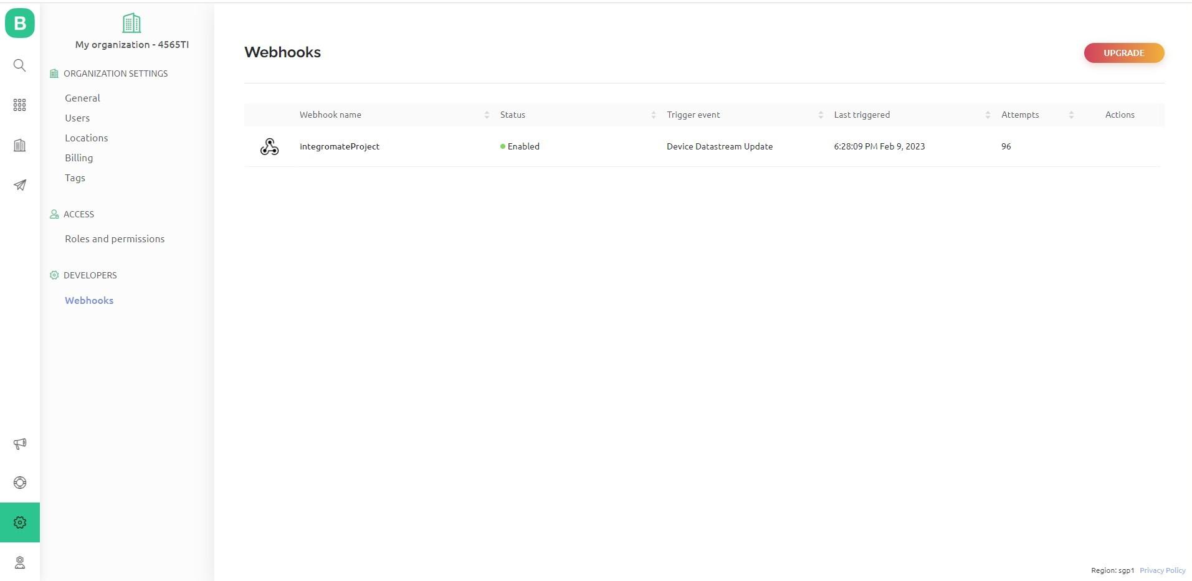Viewport: 1192px width, 581px height.
Task: Open Locations settings page
Action: (x=87, y=138)
